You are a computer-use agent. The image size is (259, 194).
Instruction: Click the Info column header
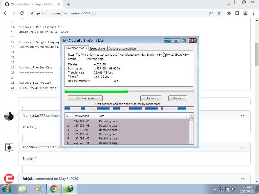coord(142,116)
